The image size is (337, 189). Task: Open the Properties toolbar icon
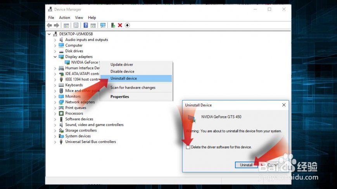point(76,25)
